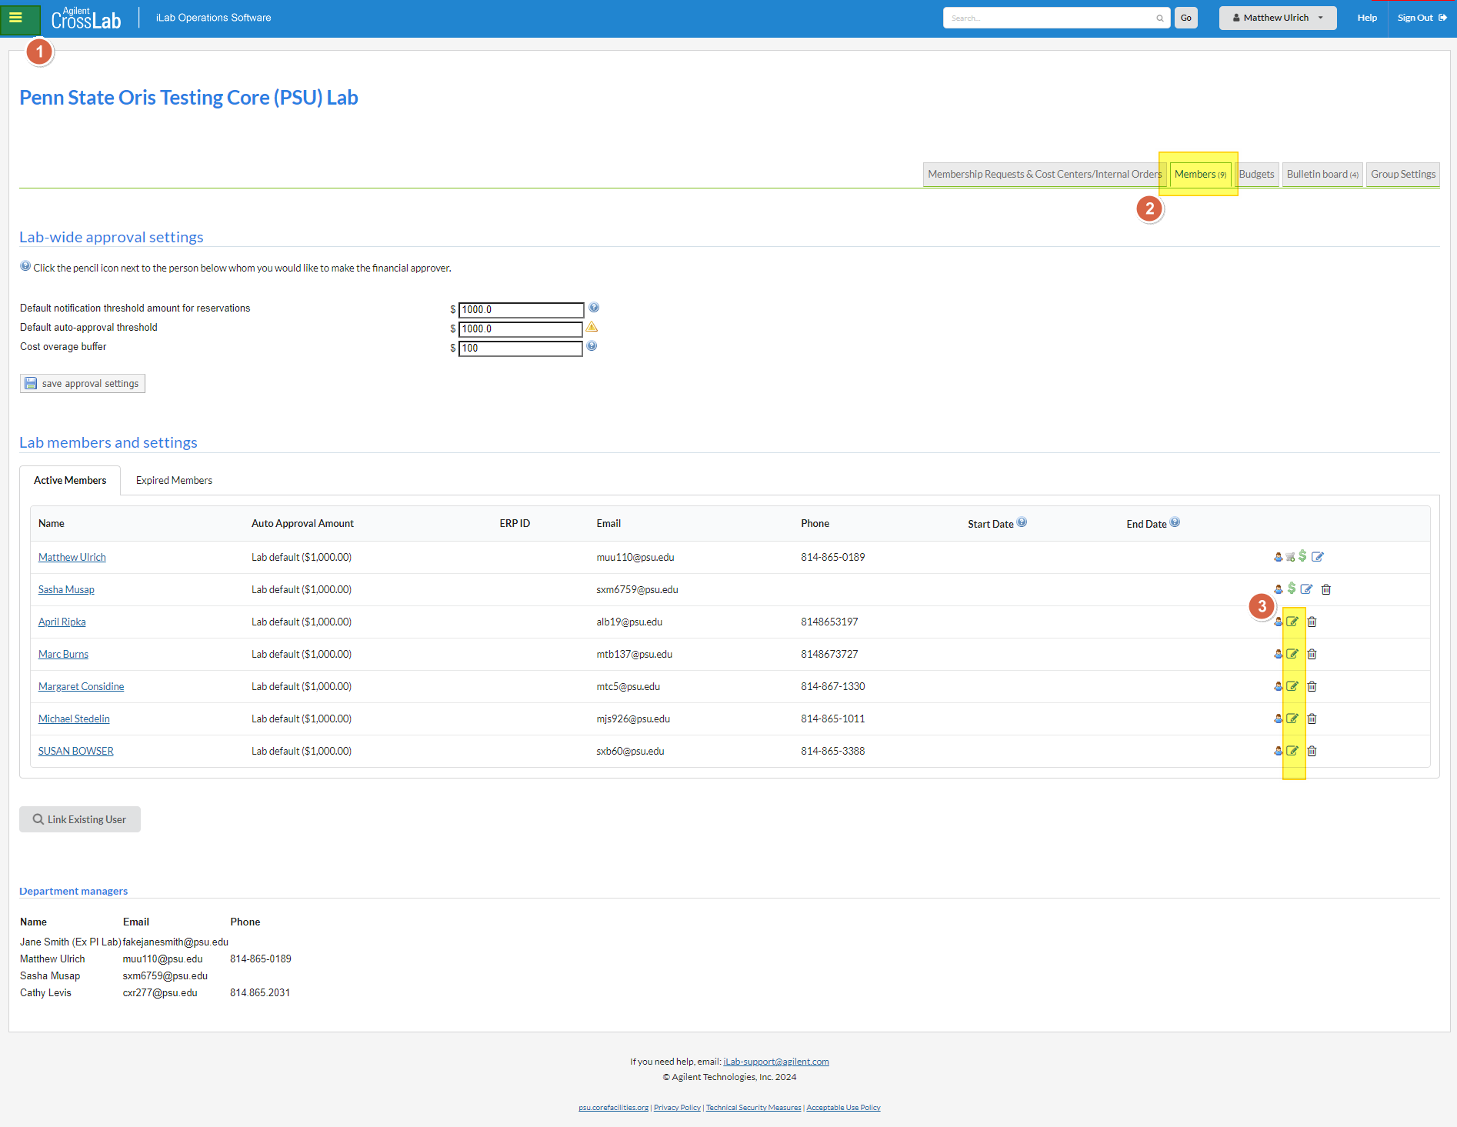Open the Help link in the header
Screen dimensions: 1457x1127
1367,18
